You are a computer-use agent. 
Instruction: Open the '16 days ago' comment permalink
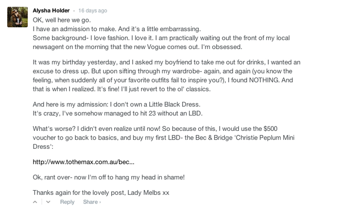click(93, 11)
